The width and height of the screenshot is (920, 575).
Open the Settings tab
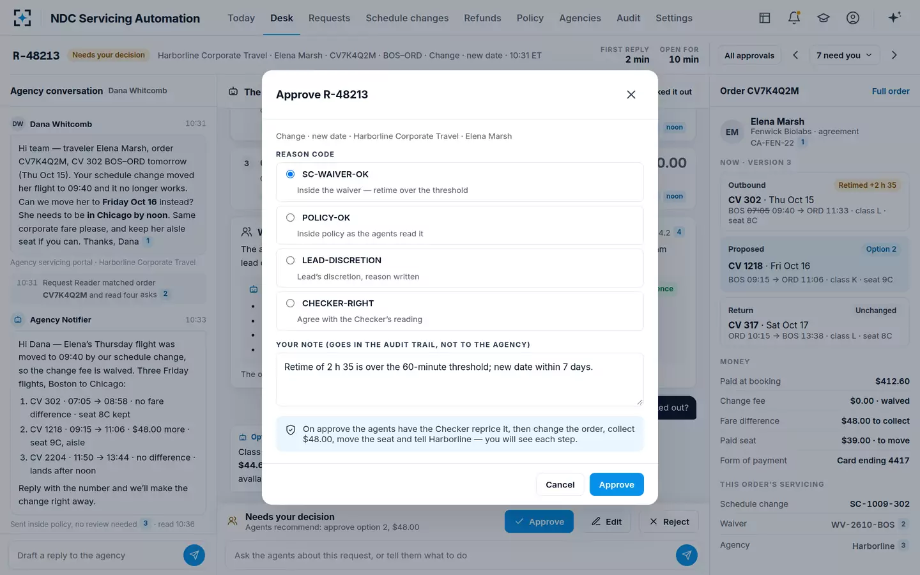(x=674, y=18)
